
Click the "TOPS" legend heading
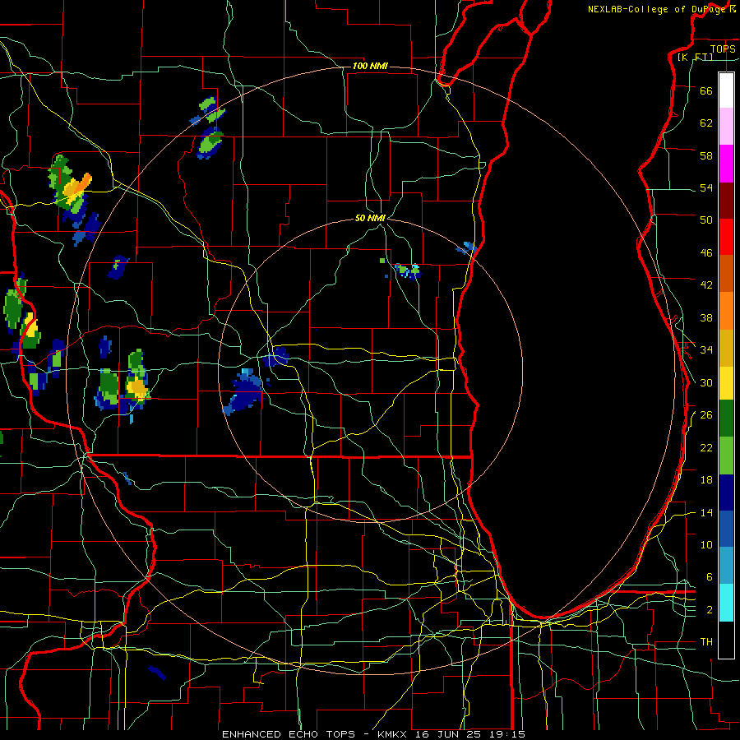click(723, 49)
